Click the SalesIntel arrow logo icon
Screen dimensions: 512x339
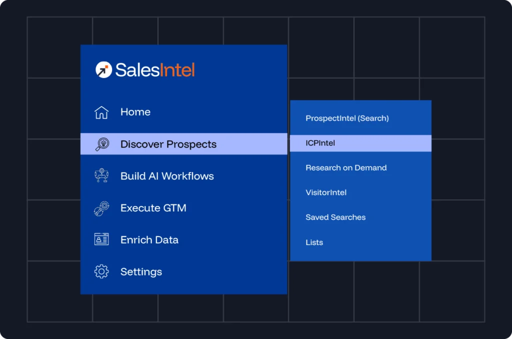point(103,70)
